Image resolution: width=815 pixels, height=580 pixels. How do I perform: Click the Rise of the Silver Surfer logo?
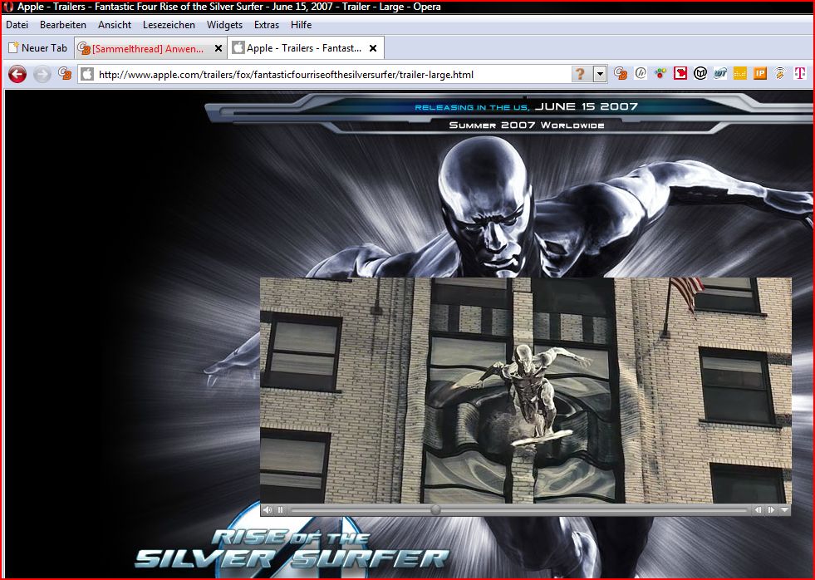coord(291,548)
